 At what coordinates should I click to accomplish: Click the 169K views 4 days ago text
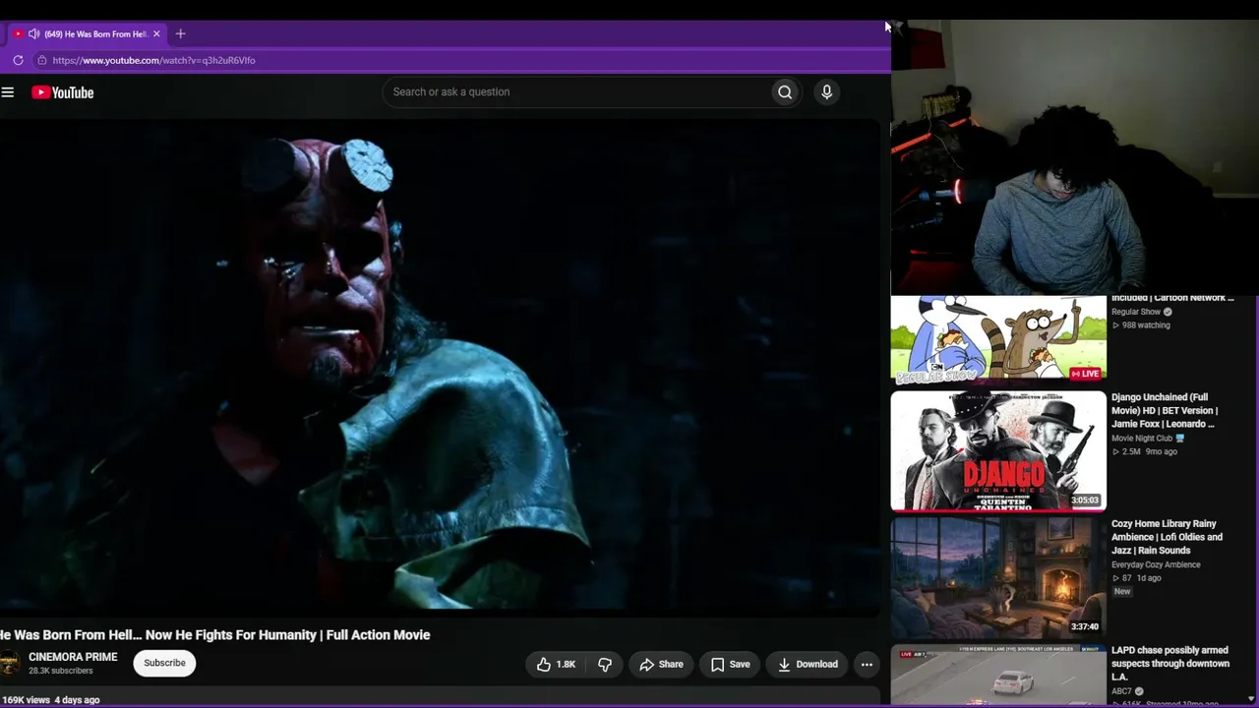(51, 700)
